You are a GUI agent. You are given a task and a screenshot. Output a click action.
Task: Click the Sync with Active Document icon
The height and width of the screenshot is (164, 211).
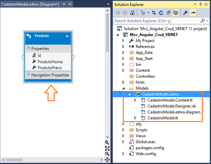pos(154,13)
